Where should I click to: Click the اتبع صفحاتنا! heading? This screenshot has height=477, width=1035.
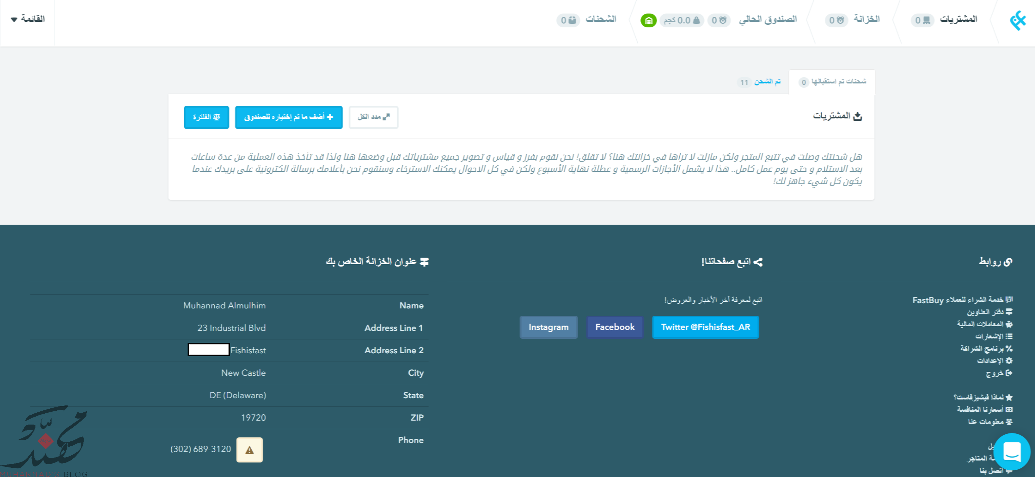[732, 262]
